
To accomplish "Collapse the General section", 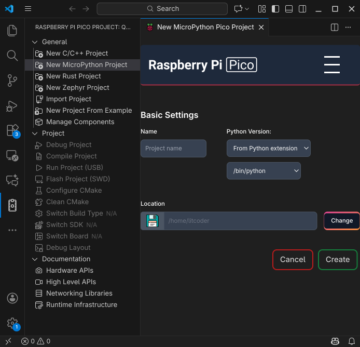I will click(x=35, y=42).
